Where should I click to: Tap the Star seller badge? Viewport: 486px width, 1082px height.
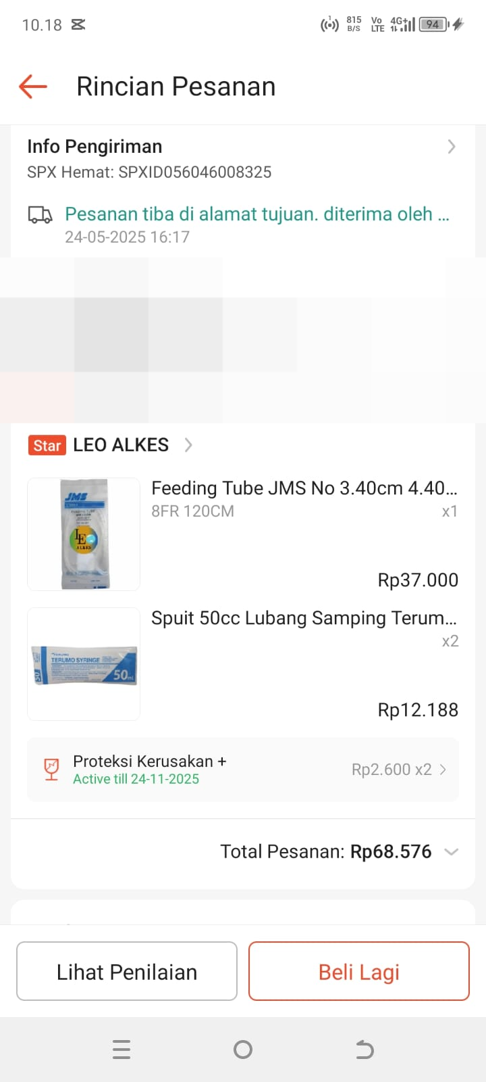tap(47, 445)
